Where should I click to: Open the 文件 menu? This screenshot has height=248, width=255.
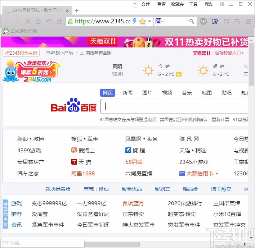[x=146, y=4]
